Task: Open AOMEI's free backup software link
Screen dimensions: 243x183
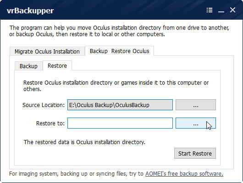Action: point(184,174)
